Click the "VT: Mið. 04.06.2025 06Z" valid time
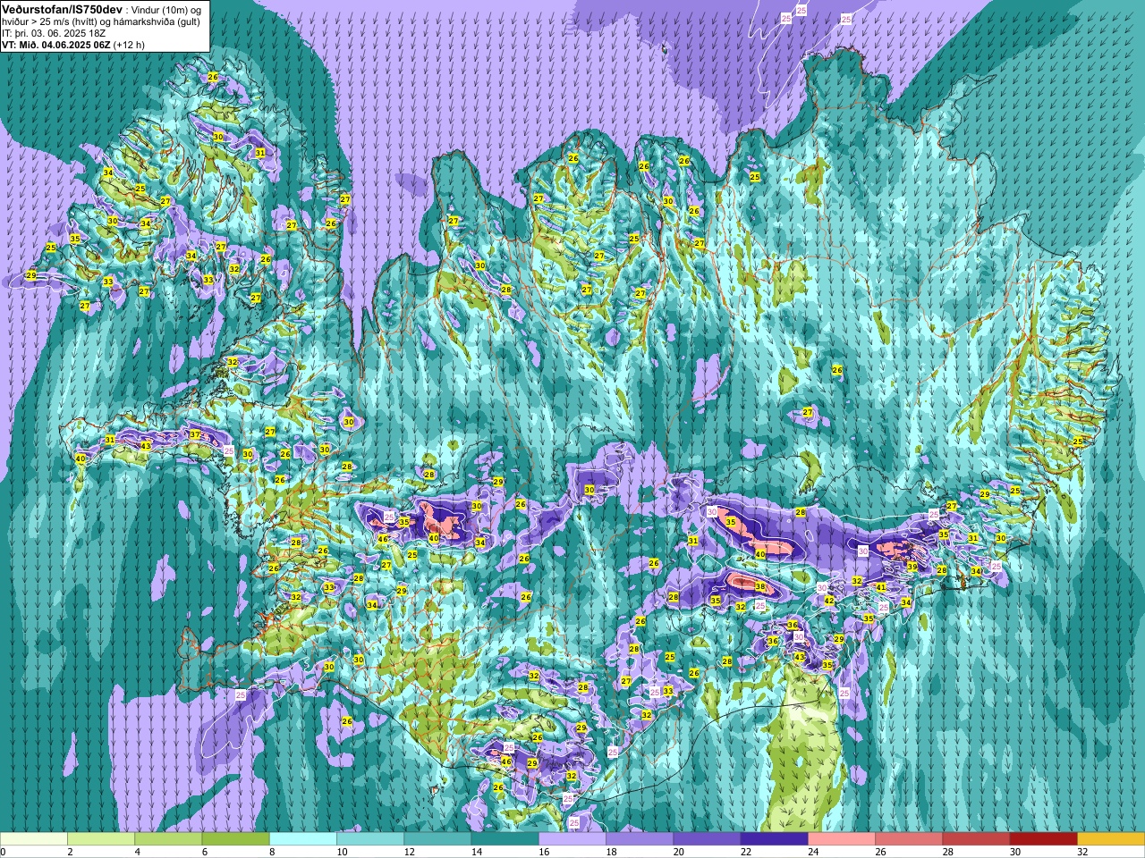 coord(56,45)
